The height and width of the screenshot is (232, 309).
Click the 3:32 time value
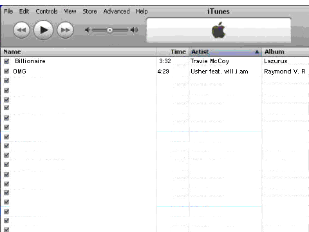coord(165,61)
